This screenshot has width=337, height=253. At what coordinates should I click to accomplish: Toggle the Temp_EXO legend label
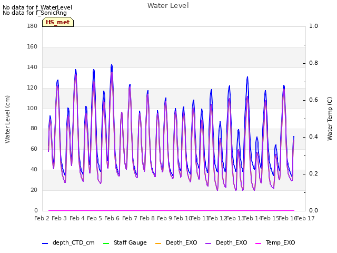click(280, 243)
